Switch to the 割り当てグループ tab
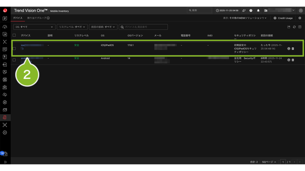The width and height of the screenshot is (305, 171). pyautogui.click(x=38, y=18)
